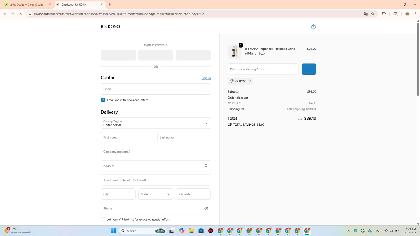
Task: Open the weather widget showing 32°C
Action: tap(18, 231)
